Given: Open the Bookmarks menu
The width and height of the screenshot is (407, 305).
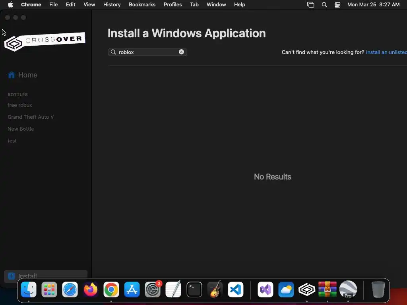Looking at the screenshot, I should tap(142, 4).
